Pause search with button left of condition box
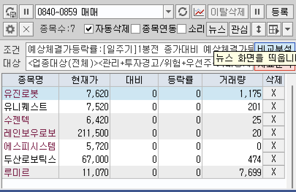296x192 pixels. (x=26, y=12)
